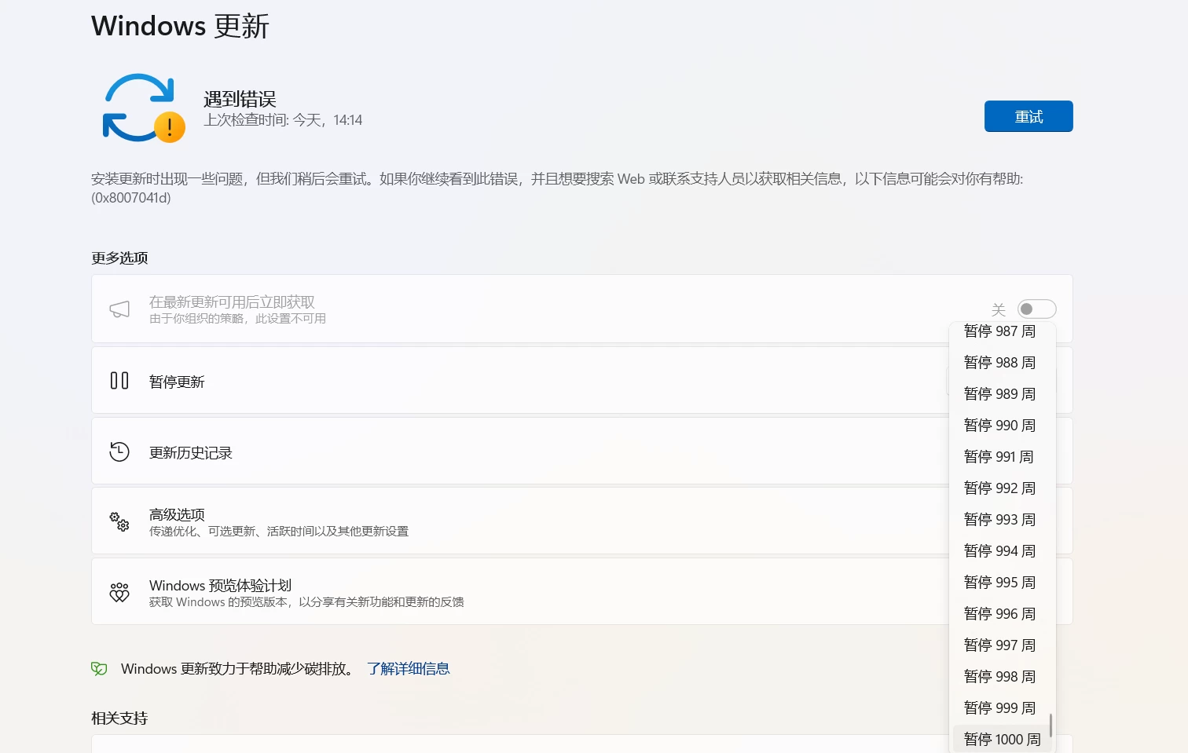1188x753 pixels.
Task: Click the green leaf carbon emissions icon
Action: [x=99, y=669]
